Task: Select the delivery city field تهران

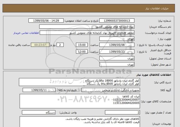Action: coord(117,64)
